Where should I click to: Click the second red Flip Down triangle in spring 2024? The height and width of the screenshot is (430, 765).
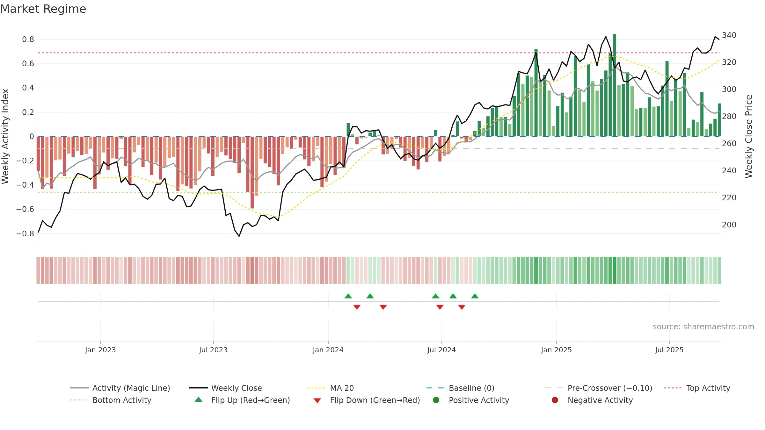(x=383, y=307)
